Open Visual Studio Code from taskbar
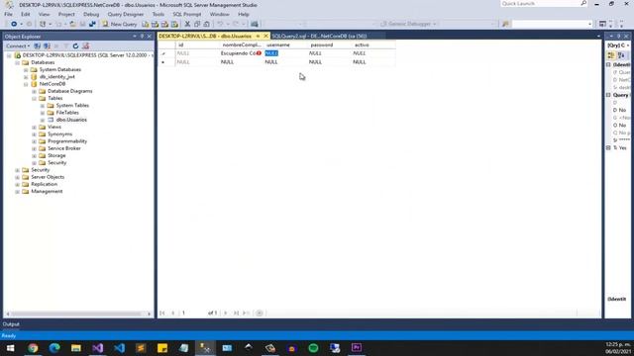 119,347
